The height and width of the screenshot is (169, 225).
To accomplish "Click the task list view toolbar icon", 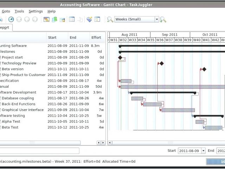I will (72, 19).
